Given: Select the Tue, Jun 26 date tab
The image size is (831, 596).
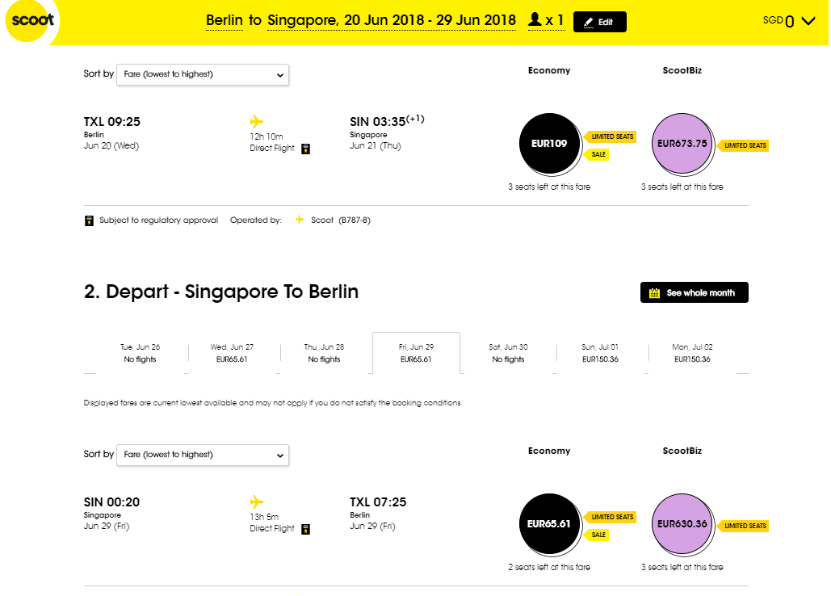Looking at the screenshot, I should click(140, 353).
